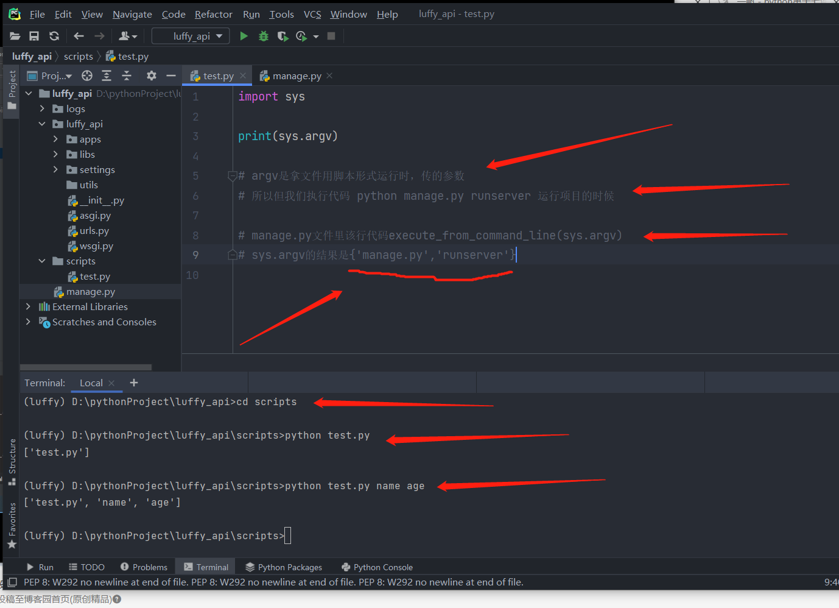Click the Synchronize/reload toolbar icon
Viewport: 839px width, 608px height.
(x=54, y=36)
